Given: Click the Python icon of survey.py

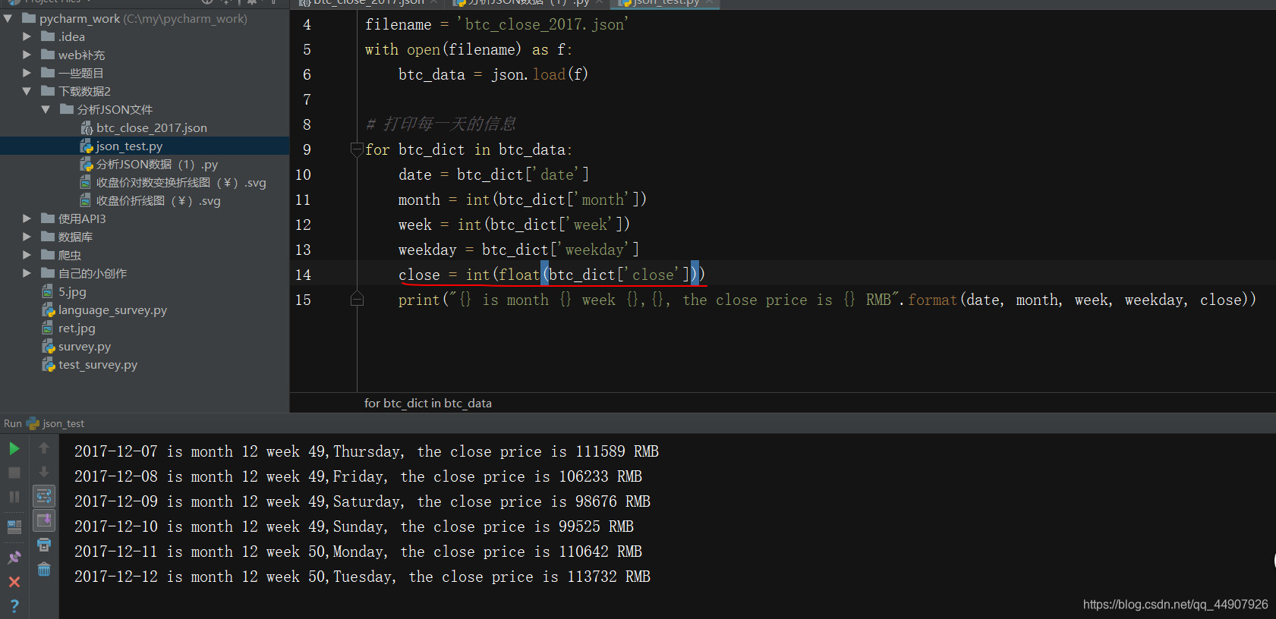Looking at the screenshot, I should click(x=49, y=347).
